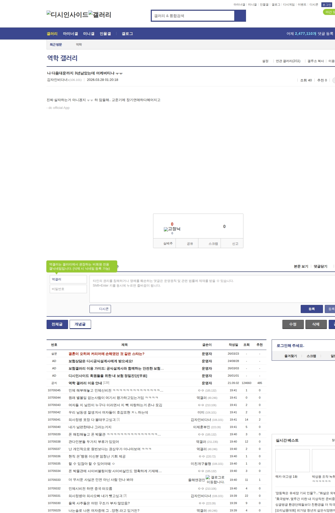Click the 고정닉 icon in the vote box
This screenshot has width=335, height=513.
pyautogui.click(x=172, y=229)
